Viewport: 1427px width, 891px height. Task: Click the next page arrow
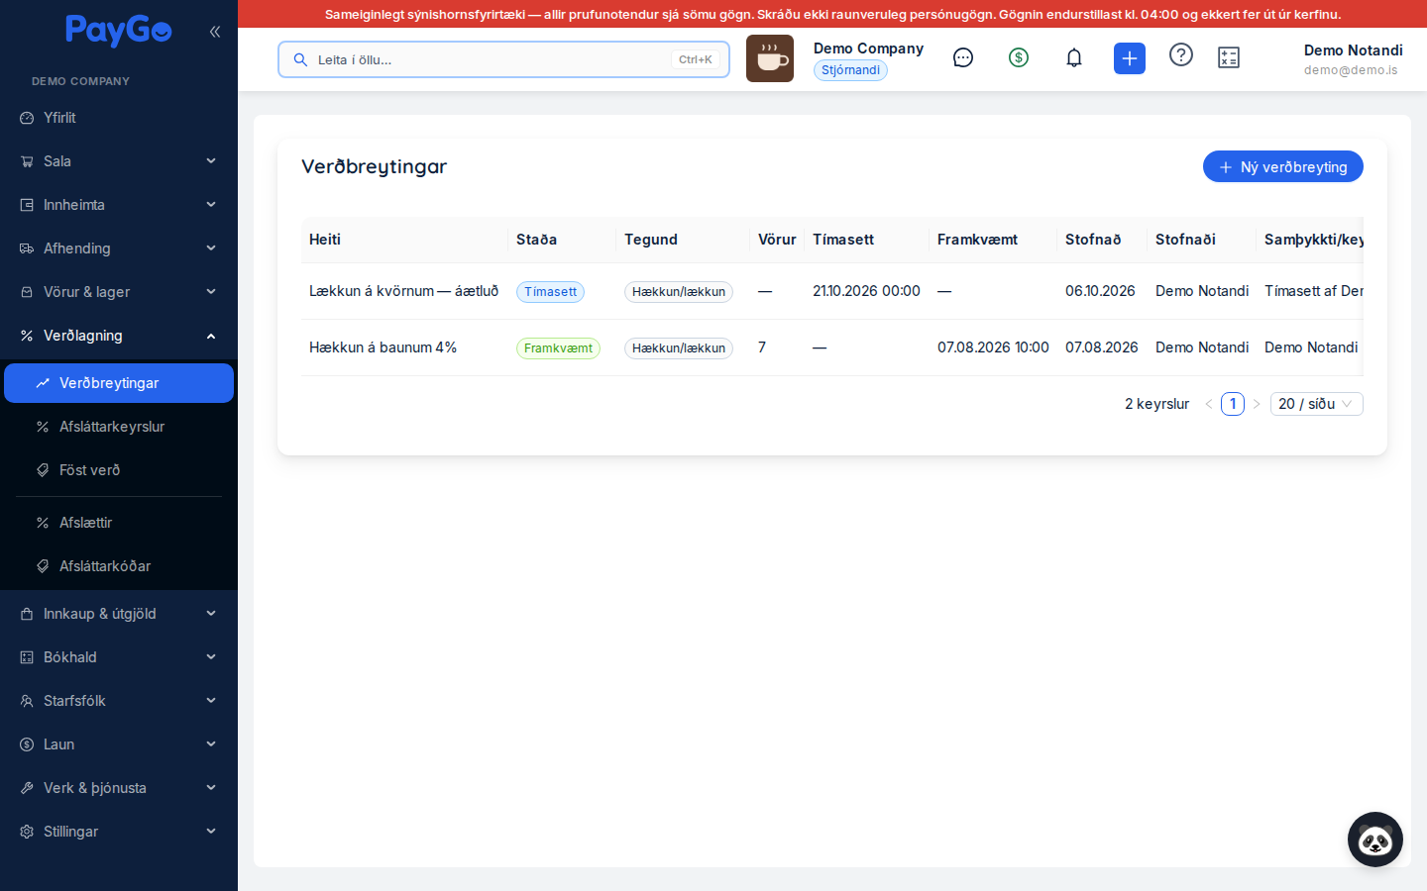point(1257,404)
